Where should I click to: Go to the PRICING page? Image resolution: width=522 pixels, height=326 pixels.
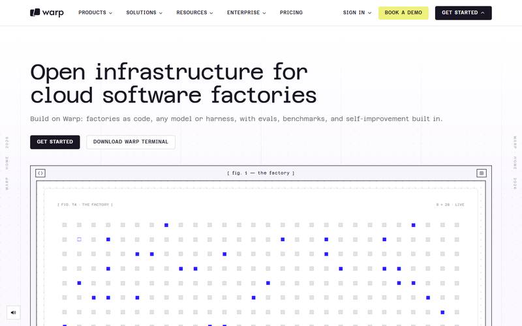[x=291, y=12]
